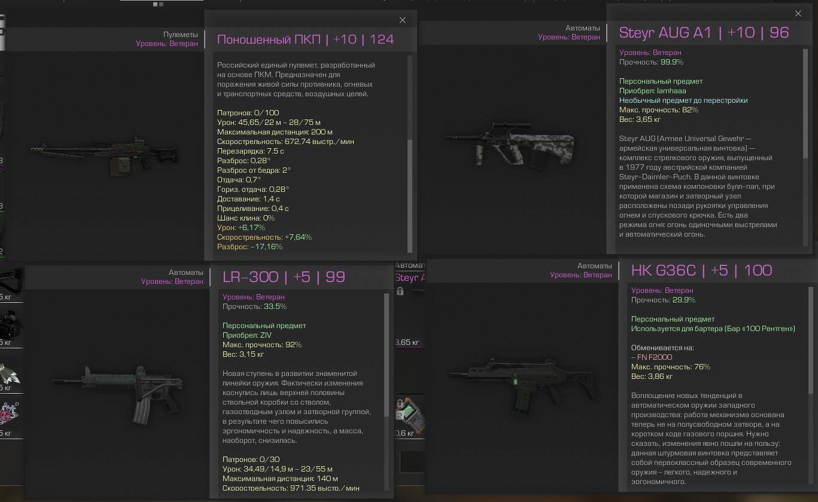Viewport: 818px width, 502px height.
Task: Click the HK G36C | +5 | 100 header
Action: point(701,270)
